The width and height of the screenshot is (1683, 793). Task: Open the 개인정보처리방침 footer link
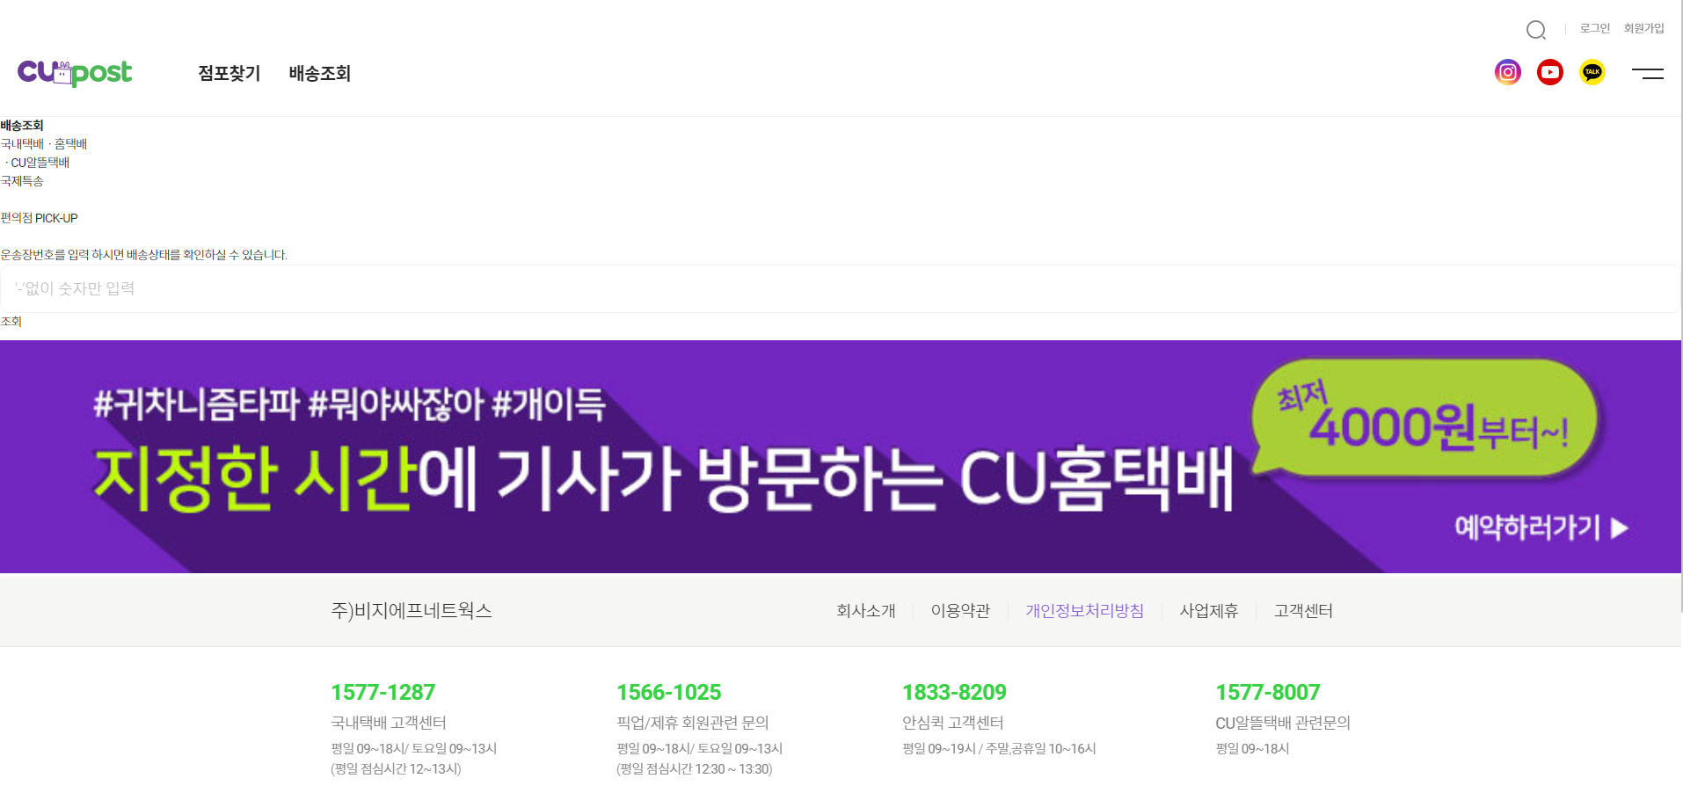(1085, 610)
